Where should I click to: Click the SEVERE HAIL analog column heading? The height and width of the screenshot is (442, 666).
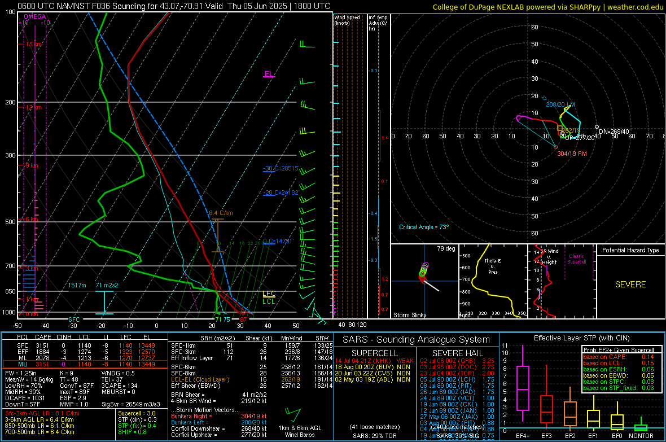(457, 353)
